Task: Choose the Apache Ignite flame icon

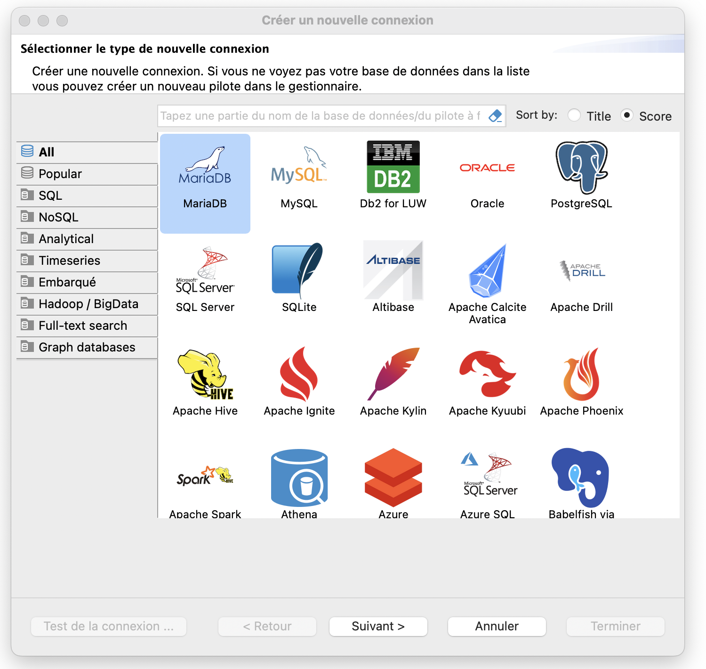Action: 299,375
